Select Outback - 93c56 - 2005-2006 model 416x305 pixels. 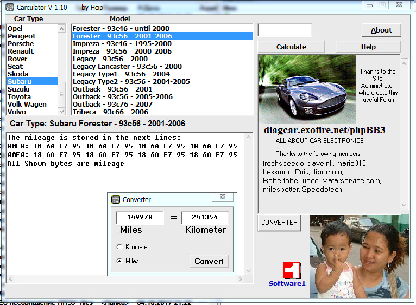point(162,96)
